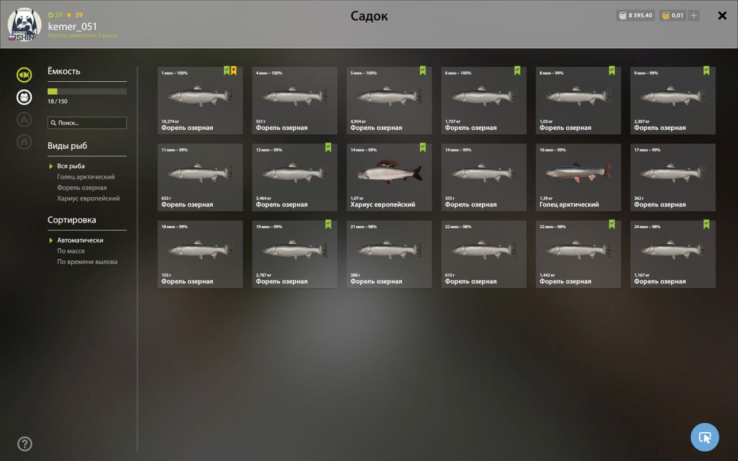Select the backpack icon in sidebar
Viewport: 738px width, 461px height.
coord(24,97)
